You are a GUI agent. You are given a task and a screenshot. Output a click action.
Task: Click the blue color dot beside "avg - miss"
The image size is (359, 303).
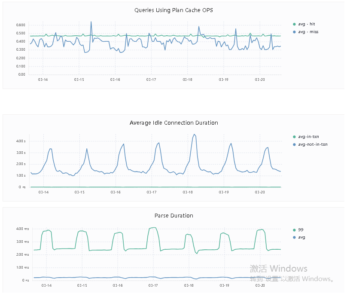(294, 32)
